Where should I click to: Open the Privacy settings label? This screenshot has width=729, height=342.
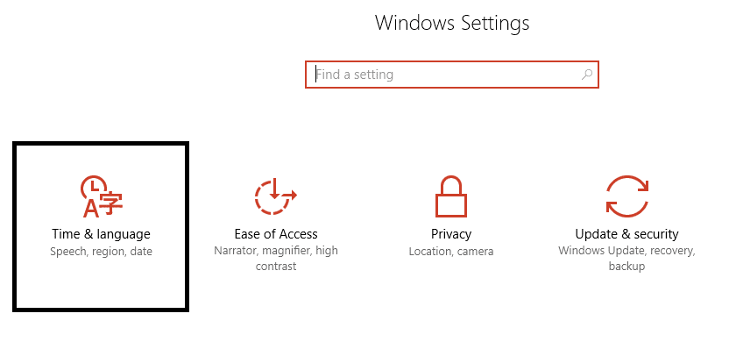pos(451,234)
